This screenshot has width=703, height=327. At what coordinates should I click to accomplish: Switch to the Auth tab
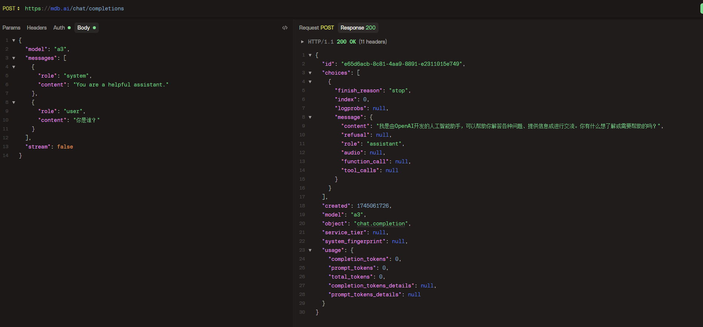pyautogui.click(x=62, y=28)
